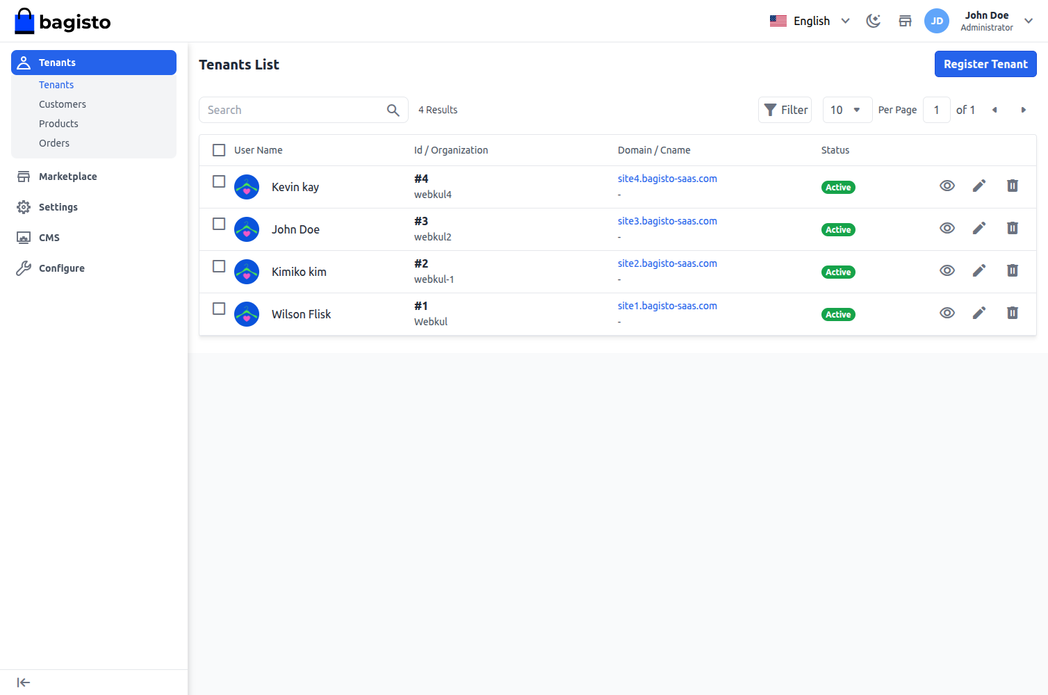Delete tenant John Doe row
The width and height of the screenshot is (1048, 695).
pos(1013,228)
